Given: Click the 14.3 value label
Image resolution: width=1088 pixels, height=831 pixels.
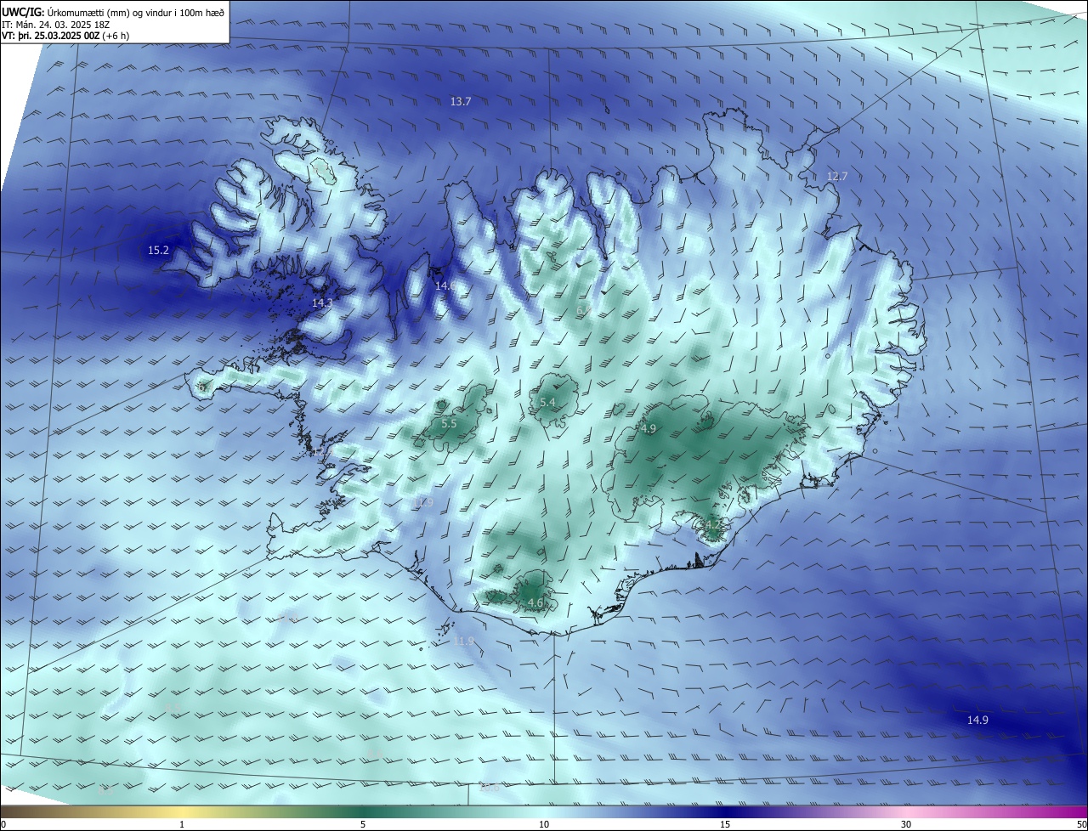Looking at the screenshot, I should tap(322, 302).
